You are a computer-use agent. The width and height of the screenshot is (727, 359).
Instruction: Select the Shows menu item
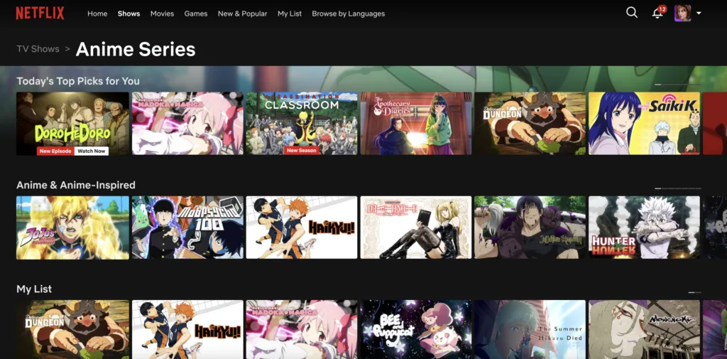[x=129, y=14]
